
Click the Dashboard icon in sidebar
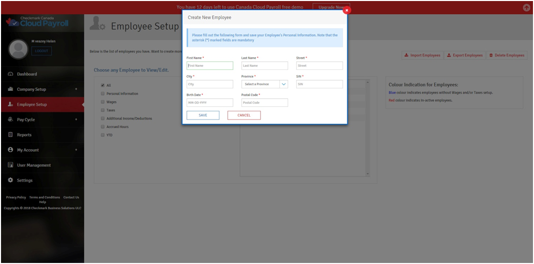click(10, 74)
